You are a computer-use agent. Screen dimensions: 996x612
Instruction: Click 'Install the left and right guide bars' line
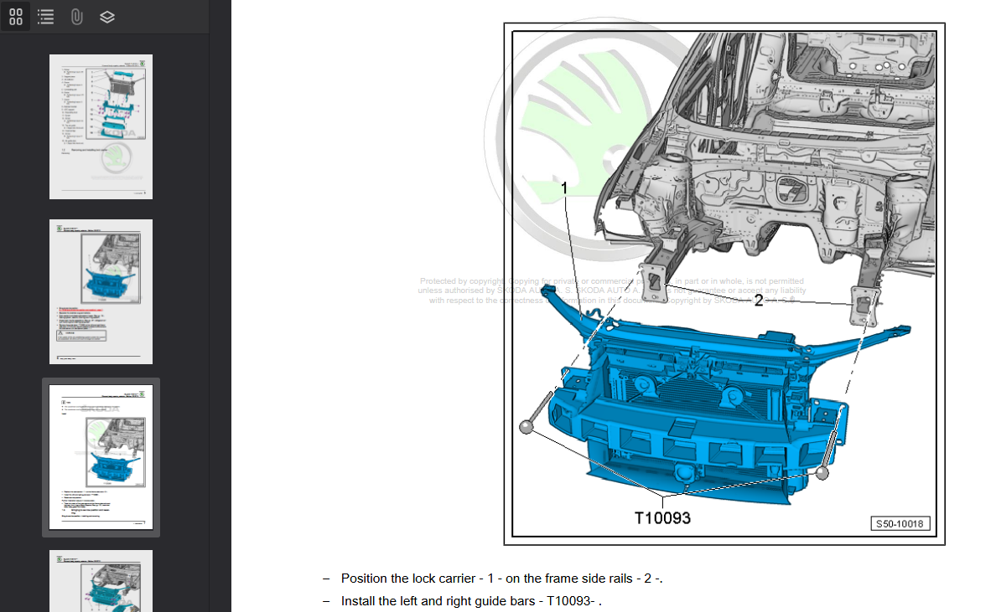pyautogui.click(x=471, y=601)
